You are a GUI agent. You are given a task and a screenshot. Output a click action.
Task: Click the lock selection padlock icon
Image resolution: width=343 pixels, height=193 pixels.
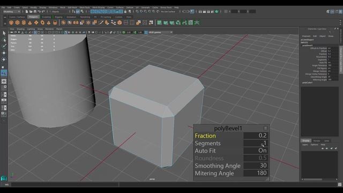click(x=125, y=11)
